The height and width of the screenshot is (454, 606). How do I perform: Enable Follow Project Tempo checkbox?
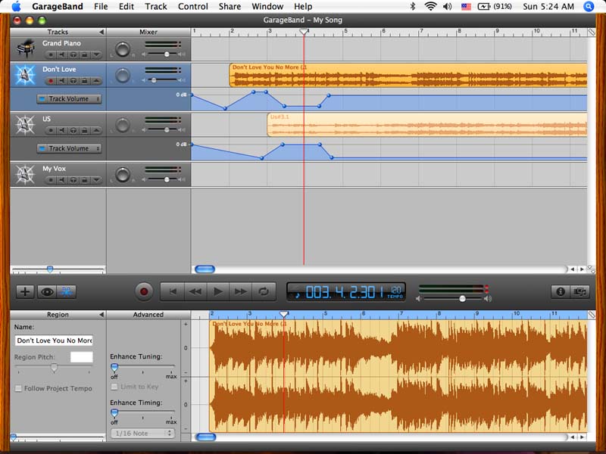(18, 388)
